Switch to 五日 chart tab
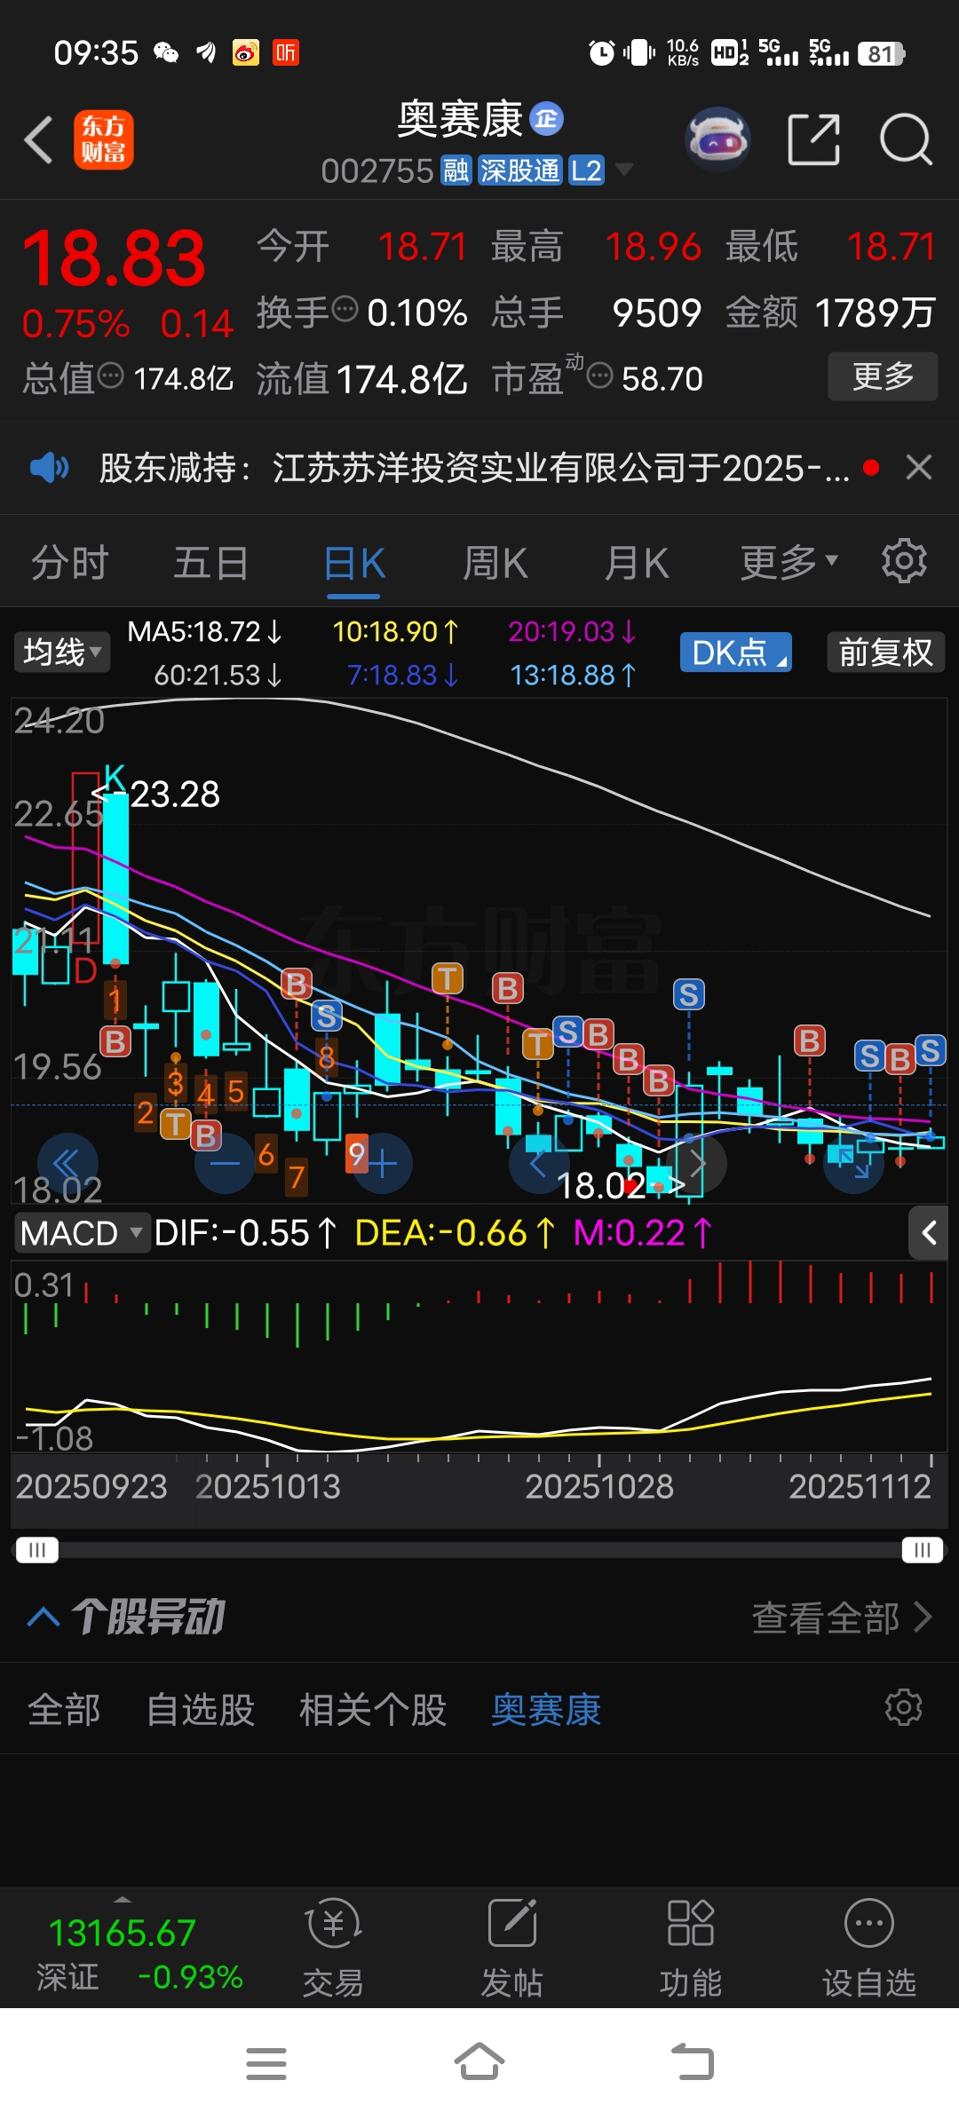This screenshot has width=959, height=2120. click(x=211, y=562)
